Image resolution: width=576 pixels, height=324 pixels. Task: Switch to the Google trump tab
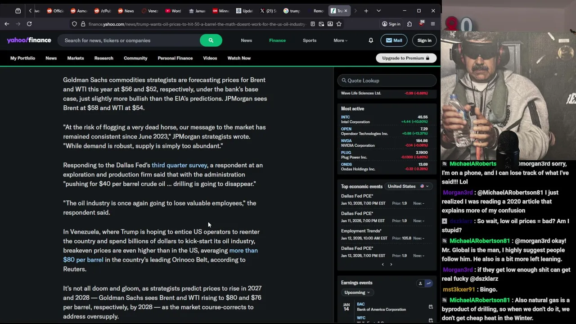(x=292, y=11)
